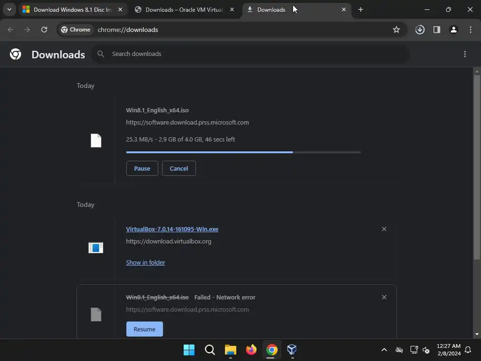Screen dimensions: 481x361
Task: Open the network status tray icon
Action: pos(414,350)
